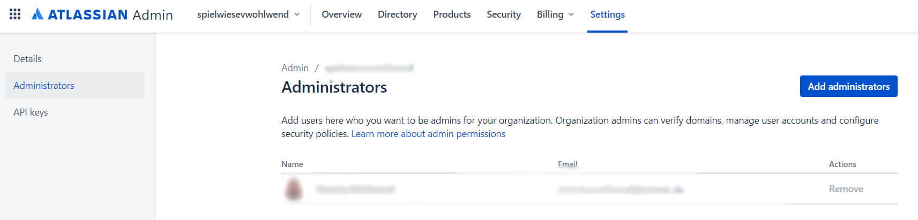918x220 pixels.
Task: Open the app switcher grid icon
Action: (15, 14)
